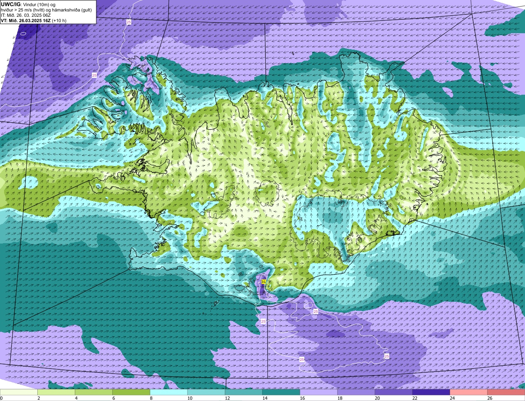Viewport: 525px width, 401px height.
Task: Pick the 12–14 m/s teal legend swatch
Action: pyautogui.click(x=244, y=392)
